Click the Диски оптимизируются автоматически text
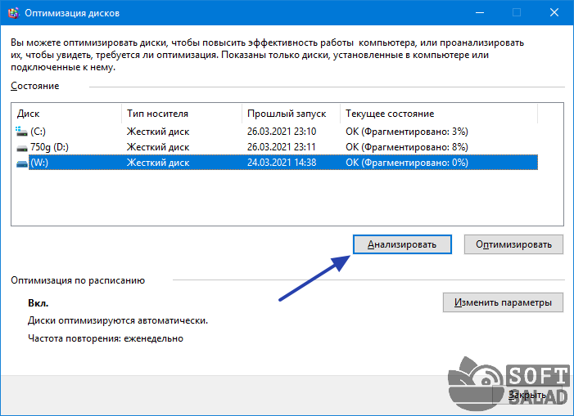This screenshot has height=416, width=574. click(118, 320)
